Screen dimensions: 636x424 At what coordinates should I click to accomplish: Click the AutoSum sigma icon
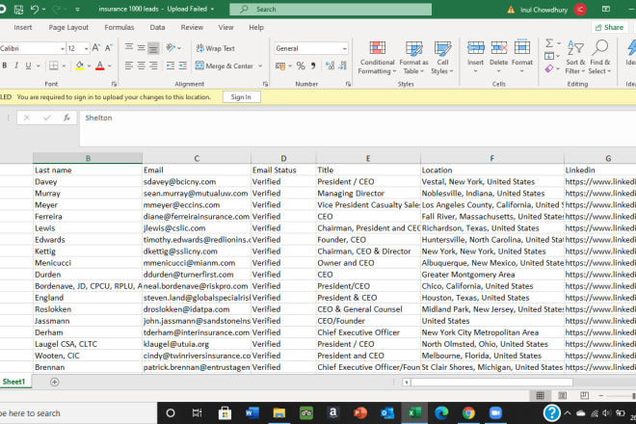(549, 42)
